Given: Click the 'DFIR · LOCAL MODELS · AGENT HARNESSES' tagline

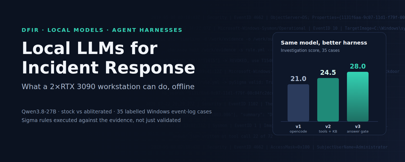Looking at the screenshot, I should (102, 30).
